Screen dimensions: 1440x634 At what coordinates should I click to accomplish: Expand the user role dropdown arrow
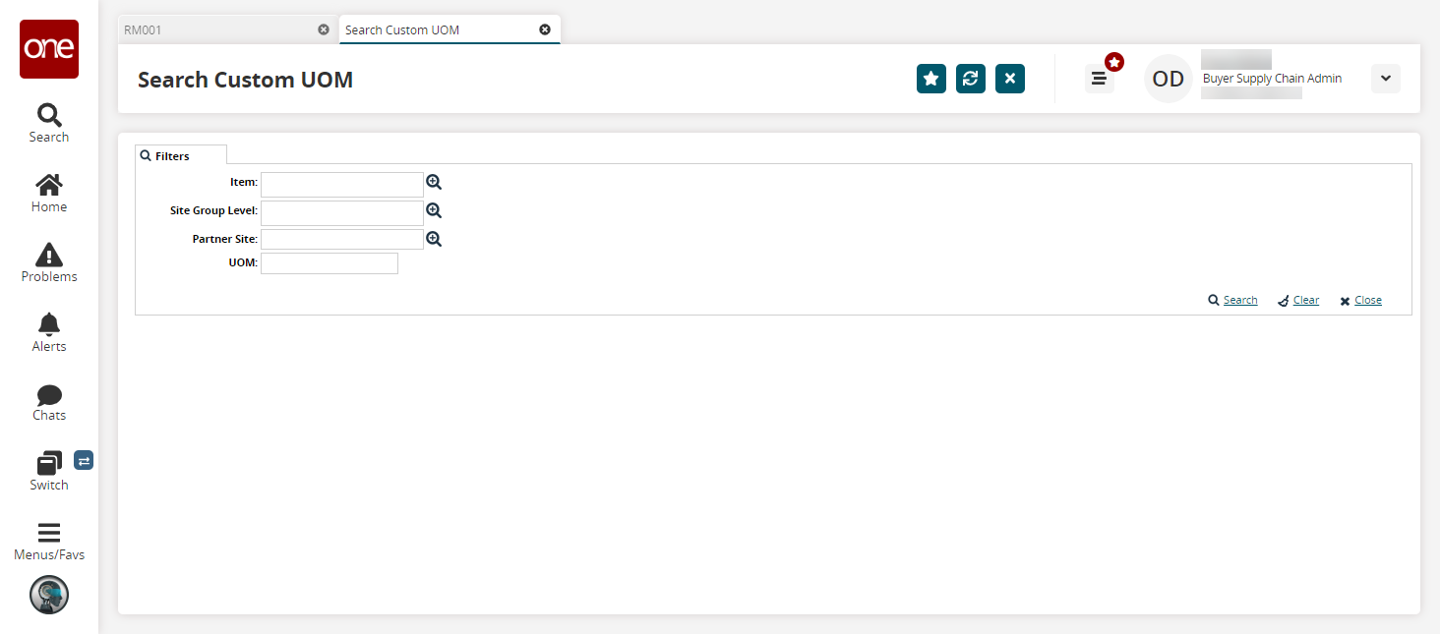(1386, 79)
